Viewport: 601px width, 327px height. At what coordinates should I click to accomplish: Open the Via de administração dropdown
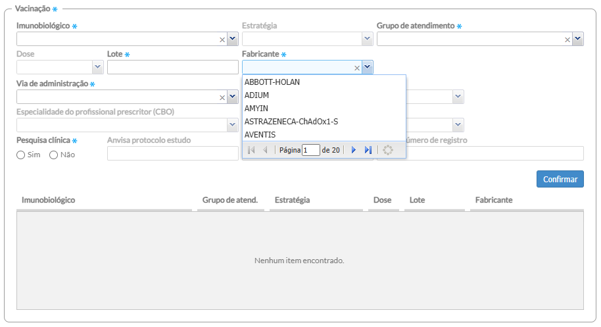click(232, 97)
